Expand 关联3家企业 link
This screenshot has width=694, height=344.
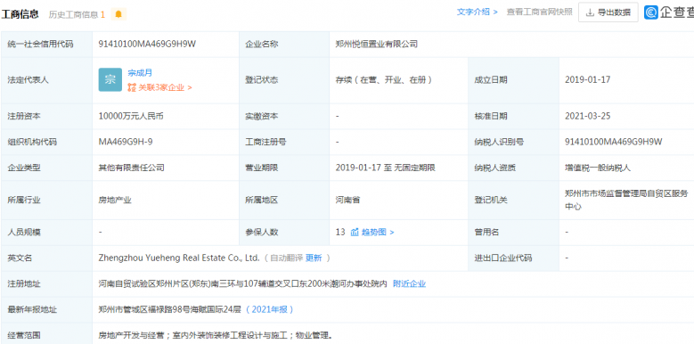coord(165,87)
